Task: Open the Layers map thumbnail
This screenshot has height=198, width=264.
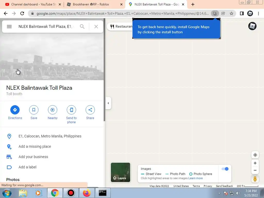Action: pos(121,172)
